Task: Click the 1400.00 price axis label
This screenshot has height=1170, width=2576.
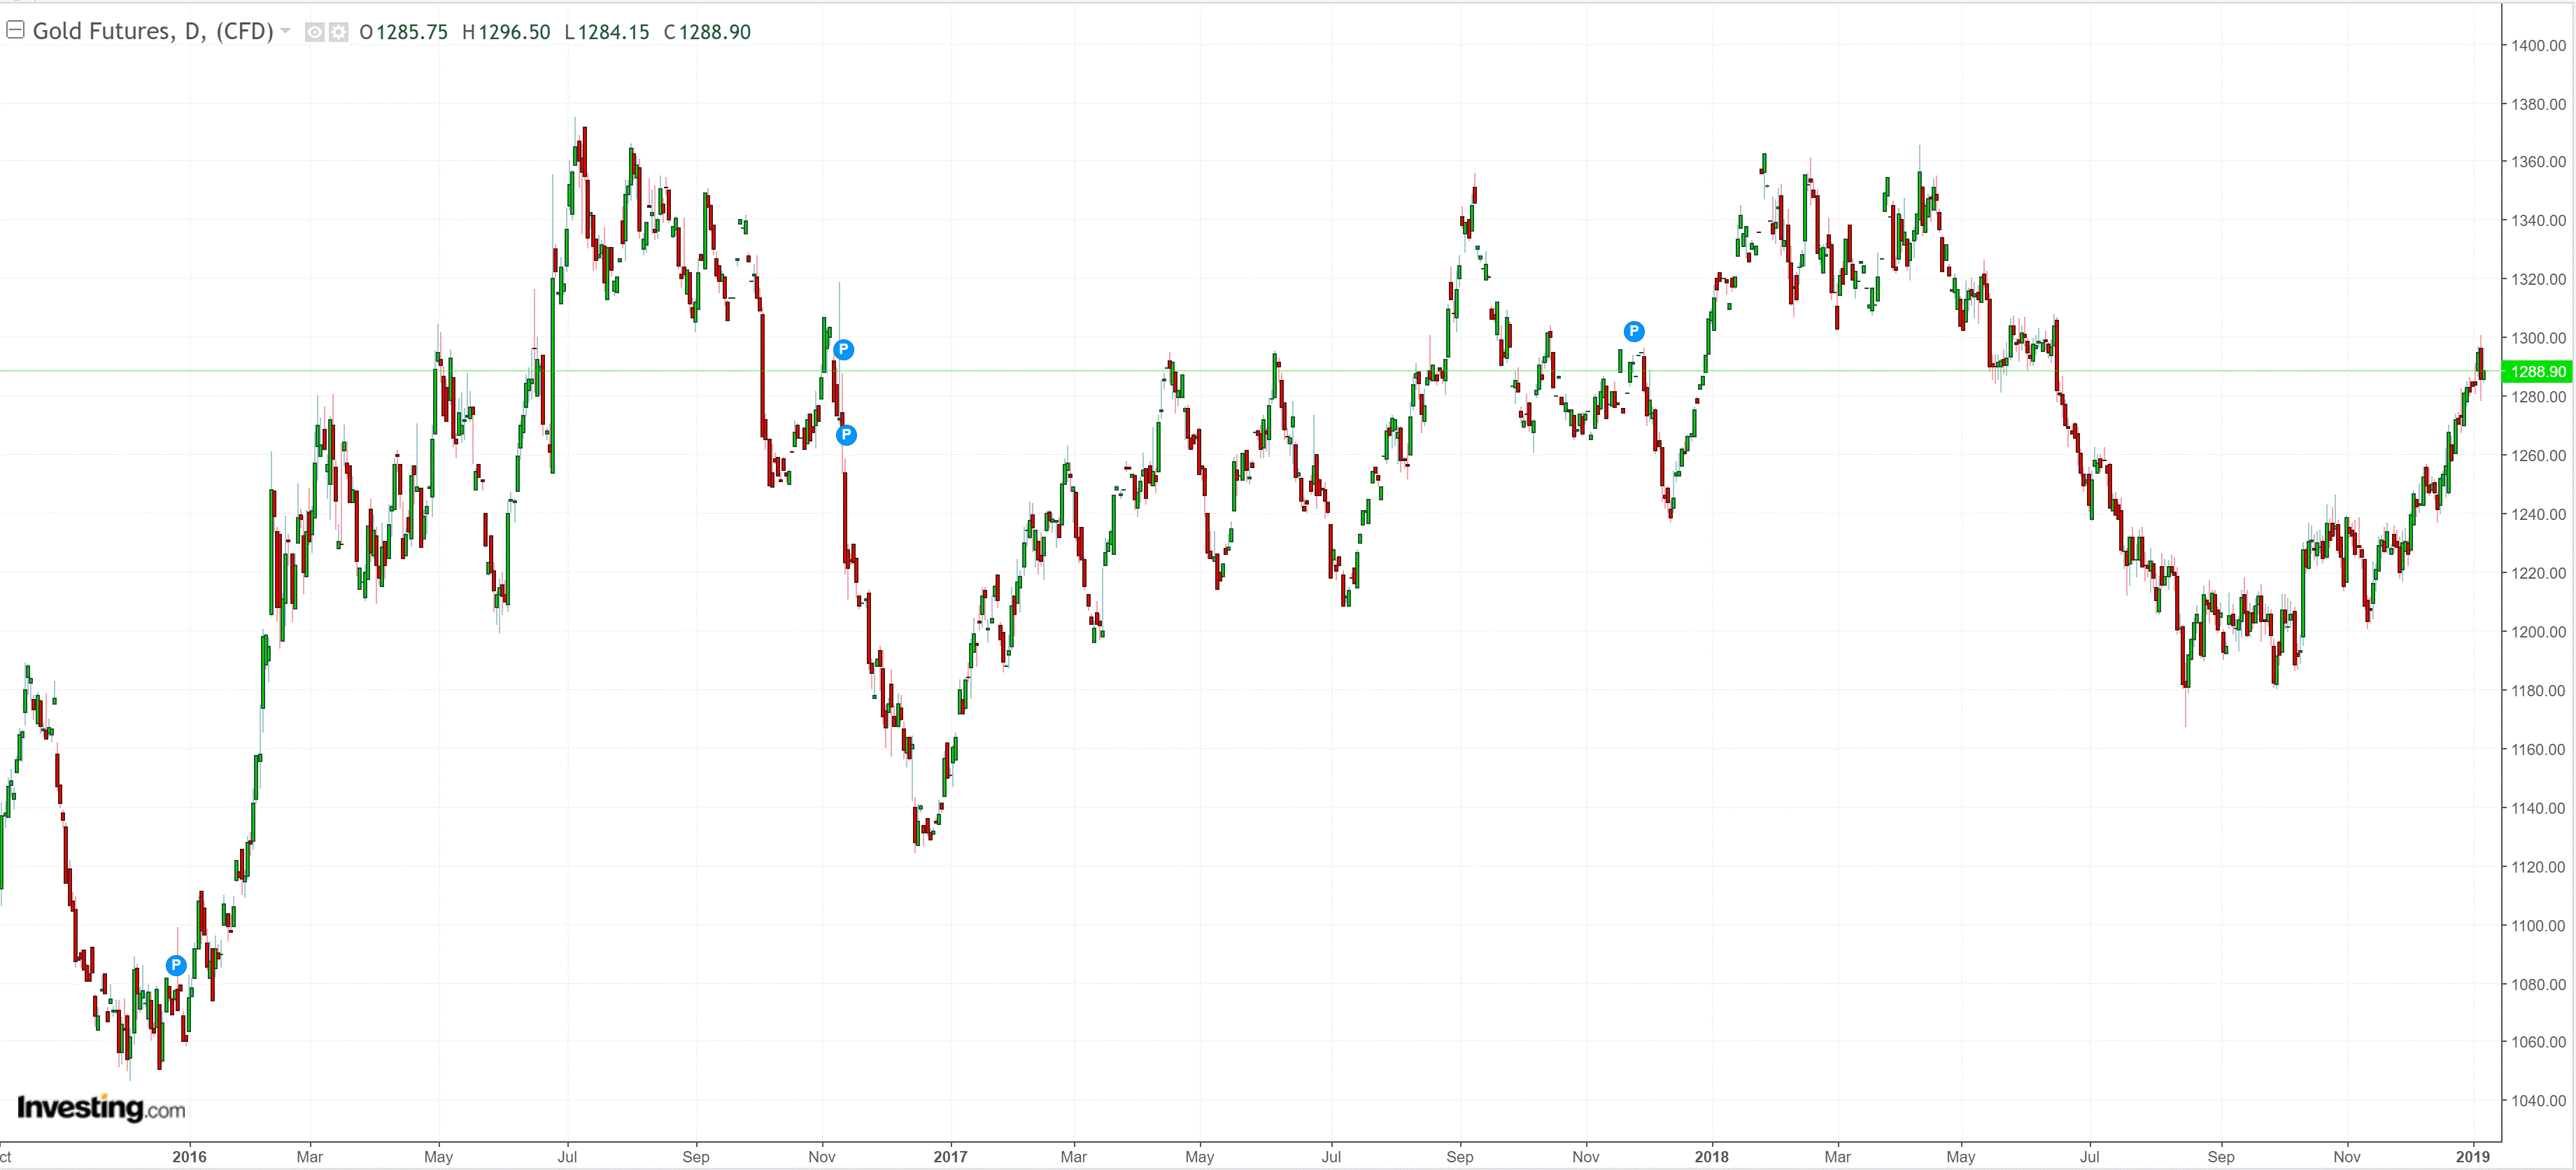Action: coord(2538,45)
